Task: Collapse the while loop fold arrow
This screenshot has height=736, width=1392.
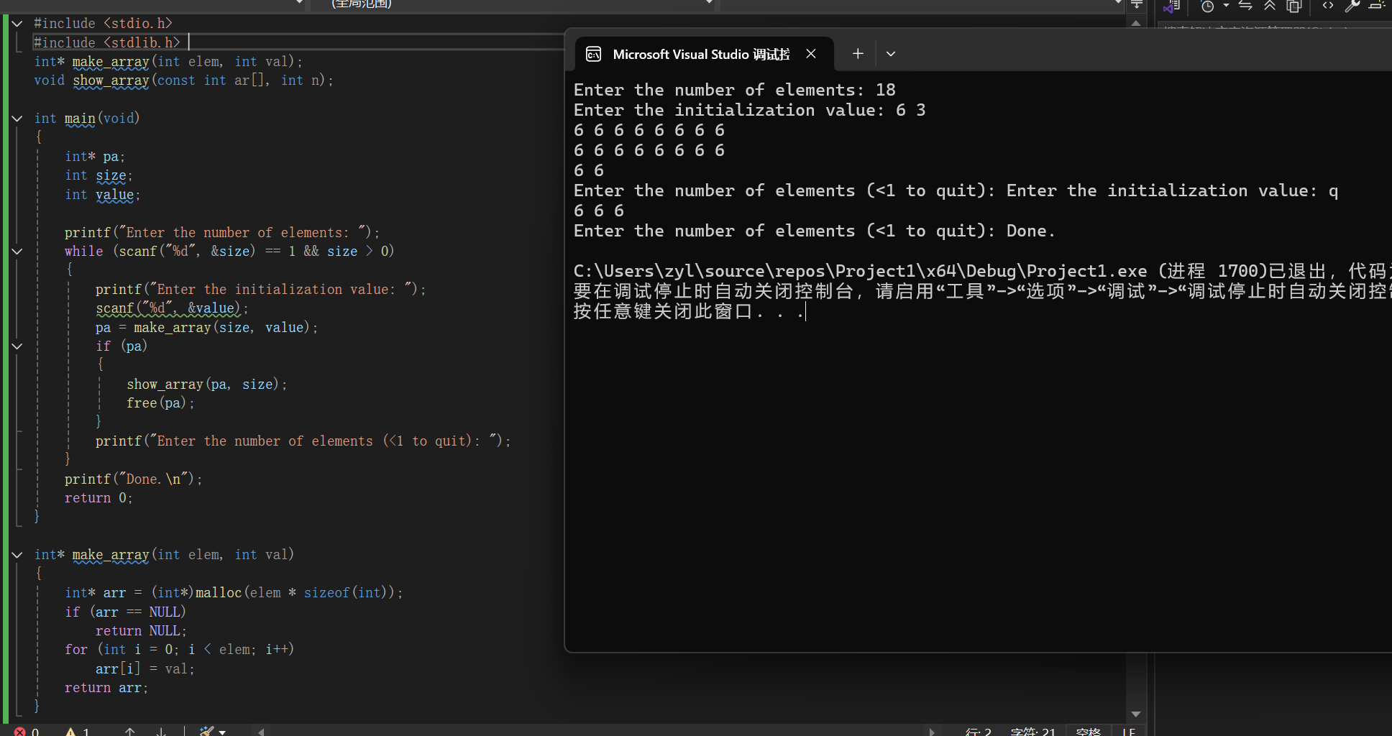Action: (x=17, y=252)
